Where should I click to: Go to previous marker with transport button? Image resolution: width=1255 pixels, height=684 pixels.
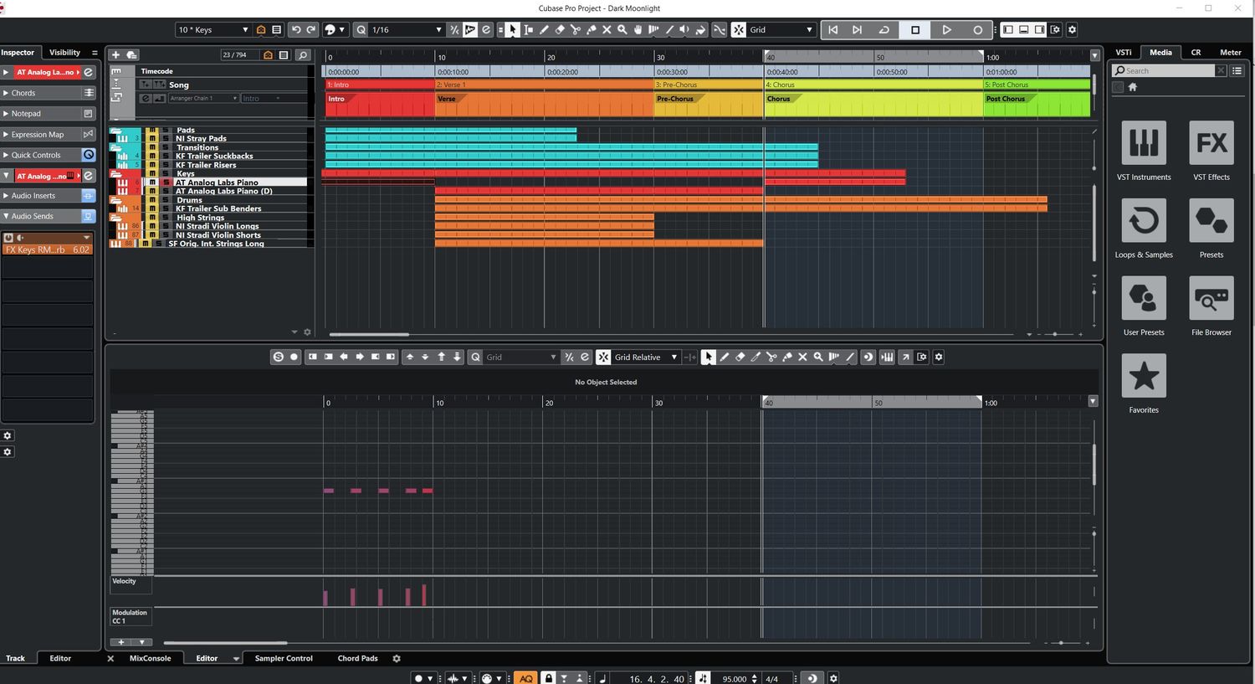(832, 29)
